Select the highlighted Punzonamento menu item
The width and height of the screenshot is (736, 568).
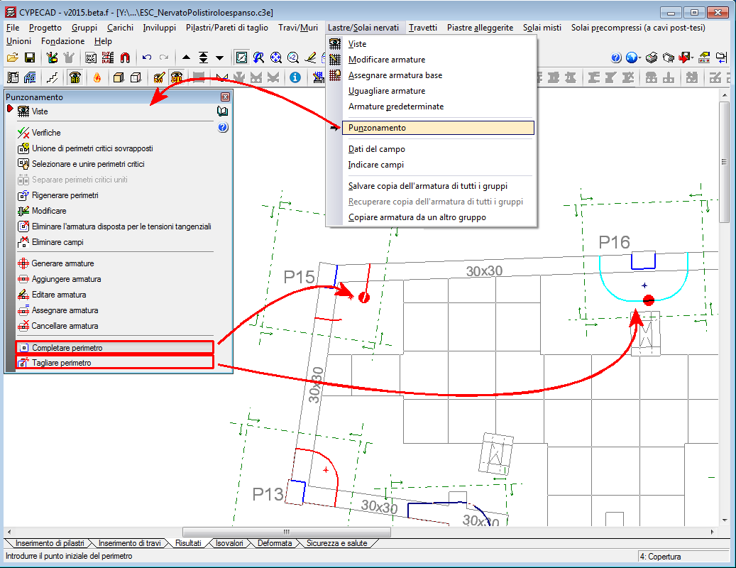click(x=438, y=128)
